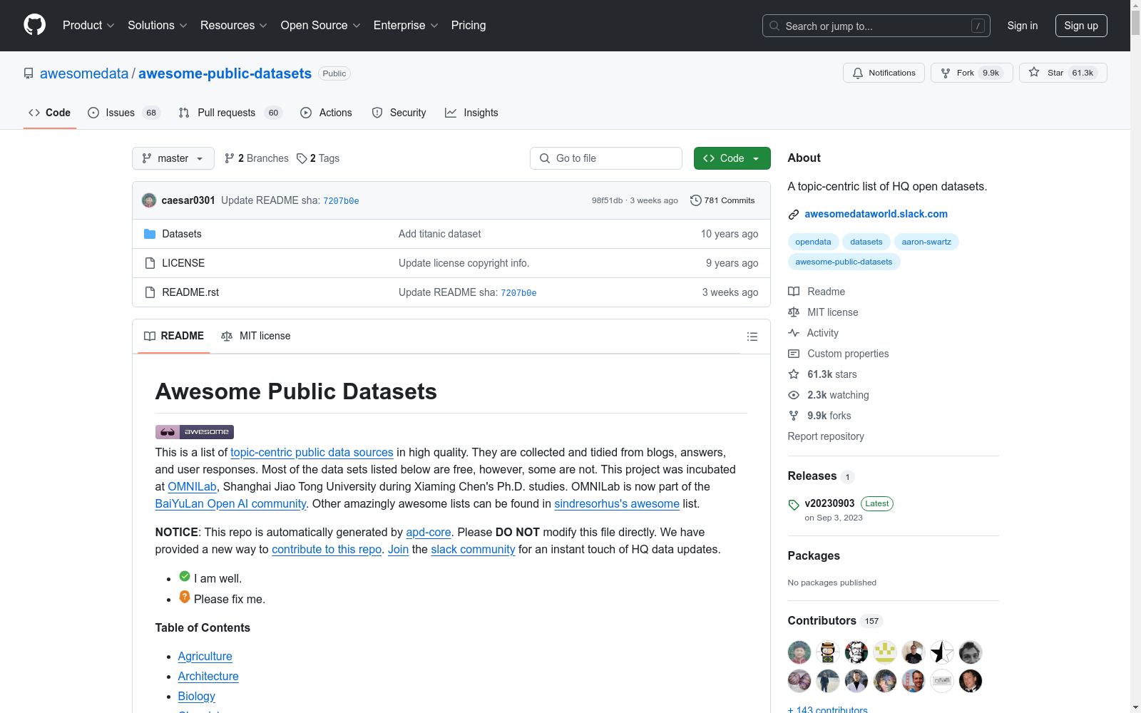Open the Architecture contents link

point(208,676)
